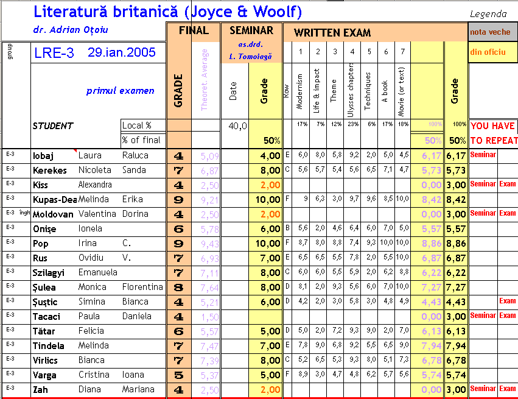Select the 'SEMINAR' section header

251,30
